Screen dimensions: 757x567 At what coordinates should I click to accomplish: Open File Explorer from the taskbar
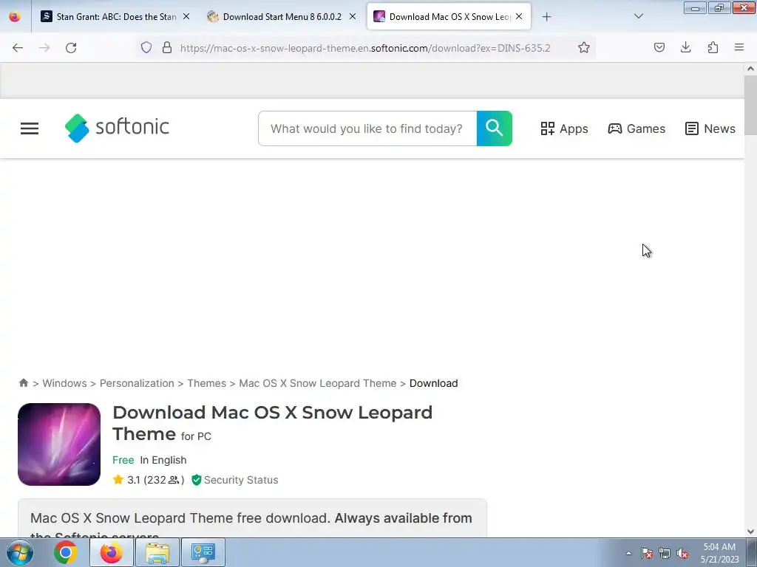[x=157, y=552]
